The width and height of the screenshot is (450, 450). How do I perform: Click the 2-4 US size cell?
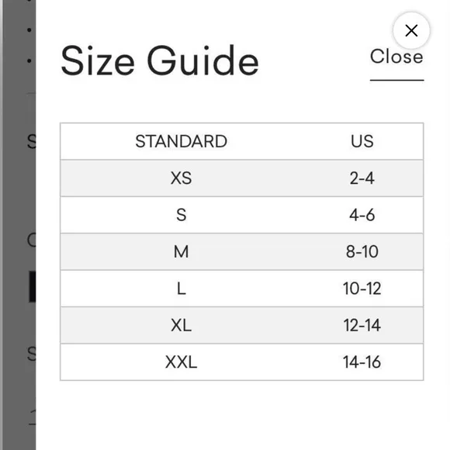pyautogui.click(x=362, y=178)
